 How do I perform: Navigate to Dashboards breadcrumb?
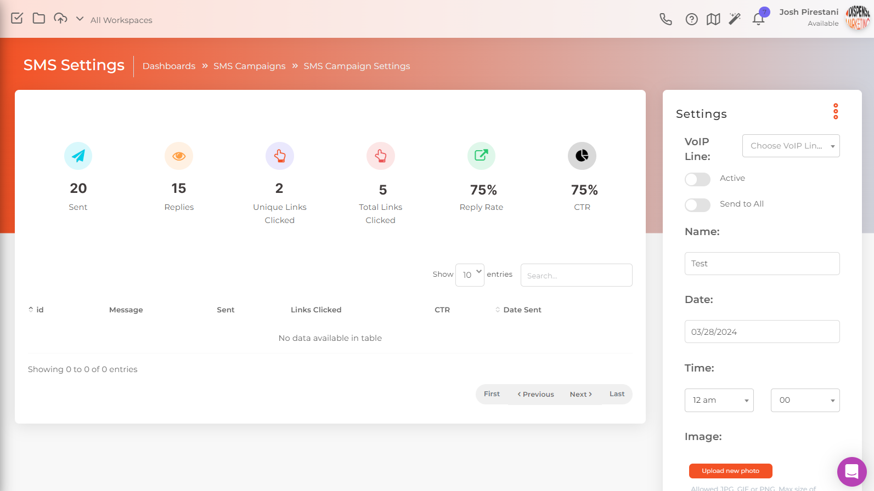pos(169,66)
